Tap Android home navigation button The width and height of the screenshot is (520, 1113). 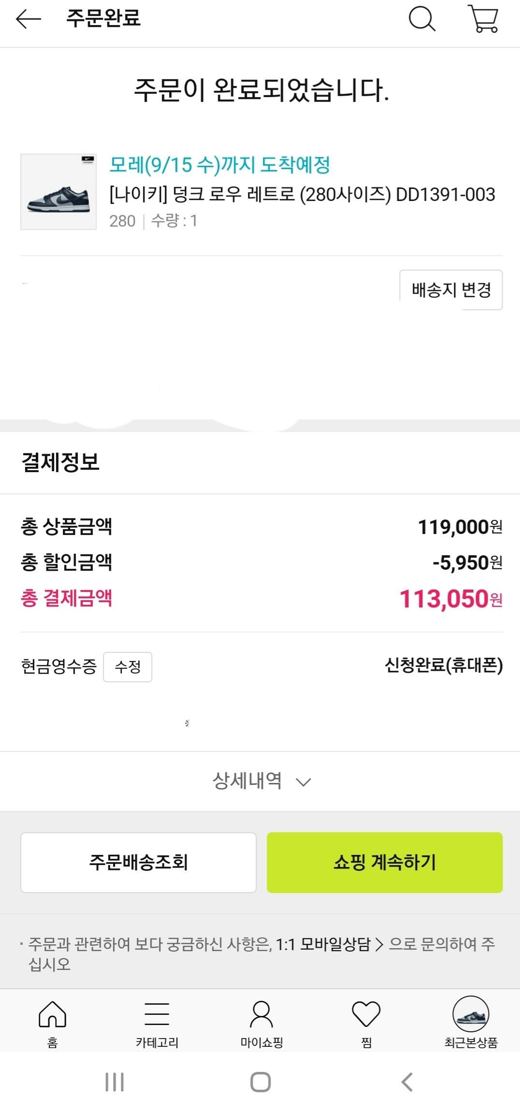[x=260, y=1082]
